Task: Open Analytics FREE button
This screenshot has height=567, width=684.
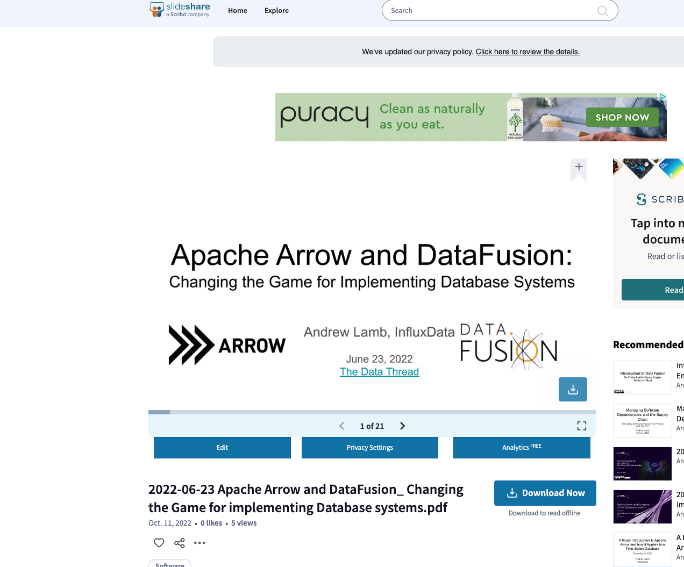Action: (522, 448)
